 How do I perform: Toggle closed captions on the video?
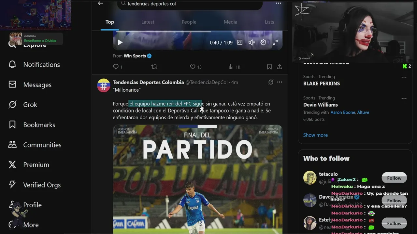click(x=240, y=43)
